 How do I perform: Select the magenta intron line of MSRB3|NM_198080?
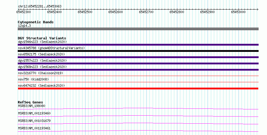tap(138, 108)
